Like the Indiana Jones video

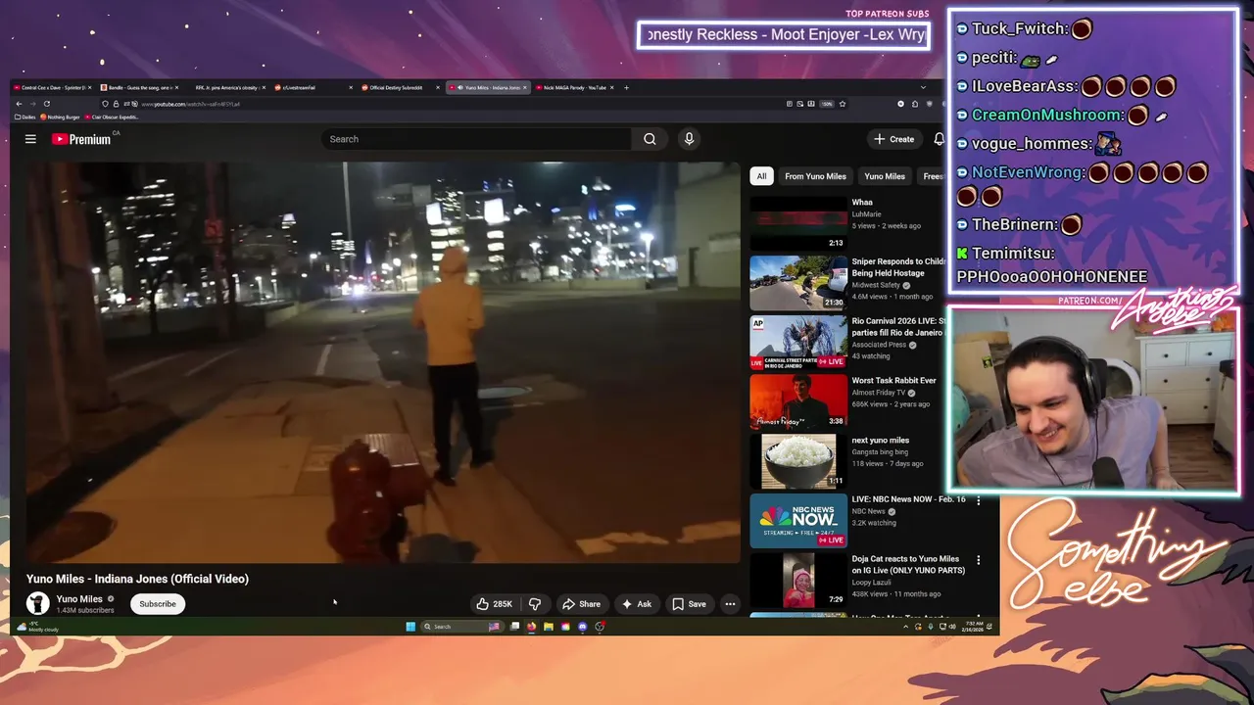coord(495,604)
